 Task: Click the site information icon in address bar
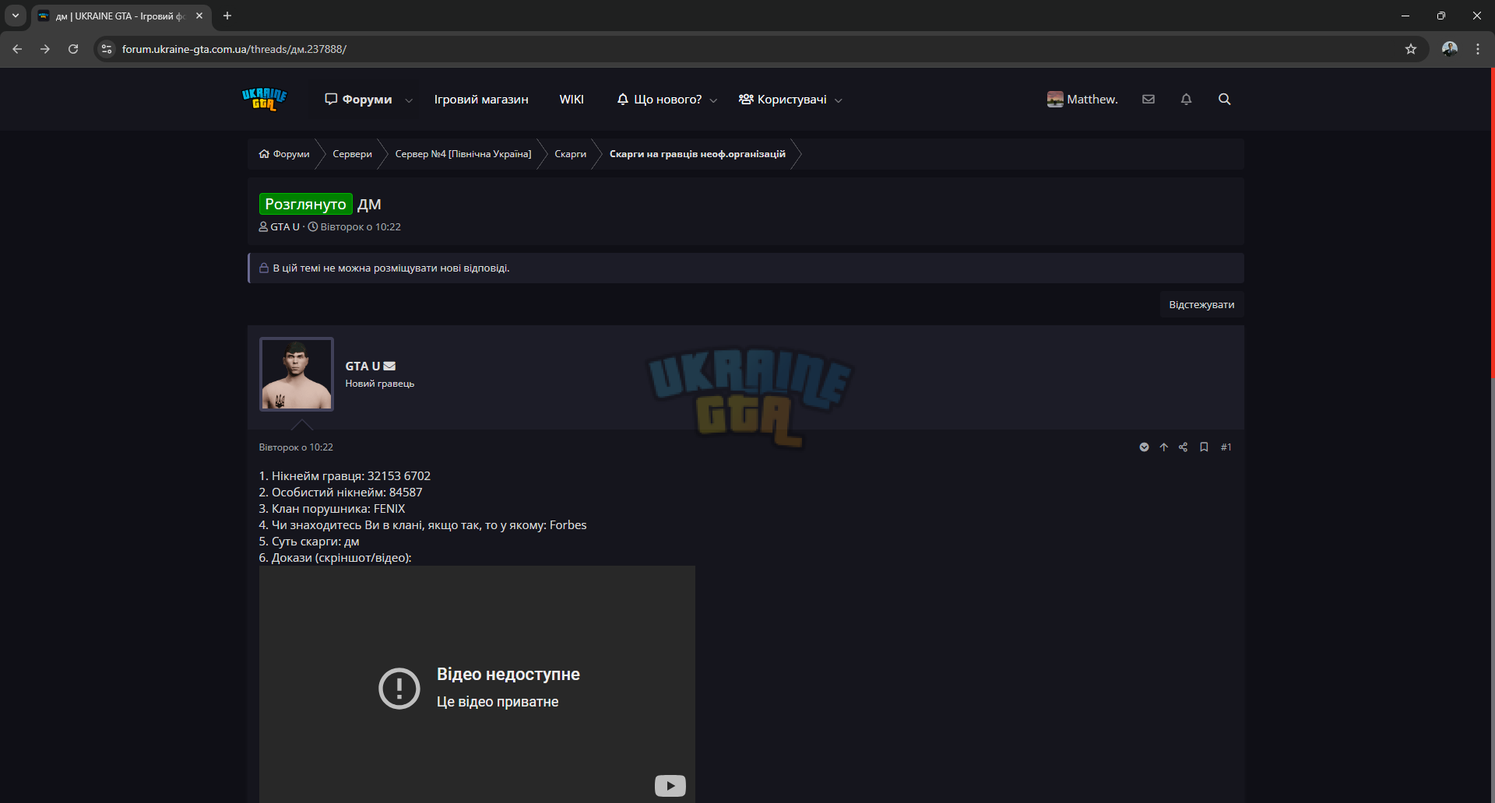tap(107, 49)
